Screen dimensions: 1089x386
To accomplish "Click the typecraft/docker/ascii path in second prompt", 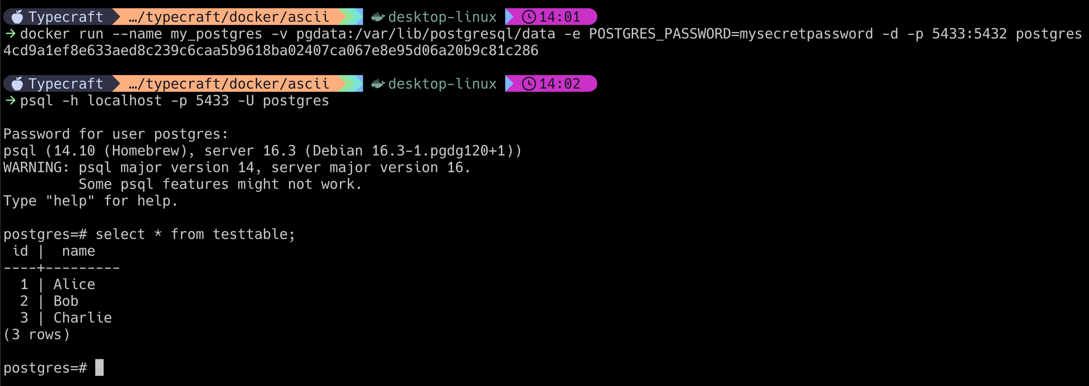I will (x=229, y=84).
